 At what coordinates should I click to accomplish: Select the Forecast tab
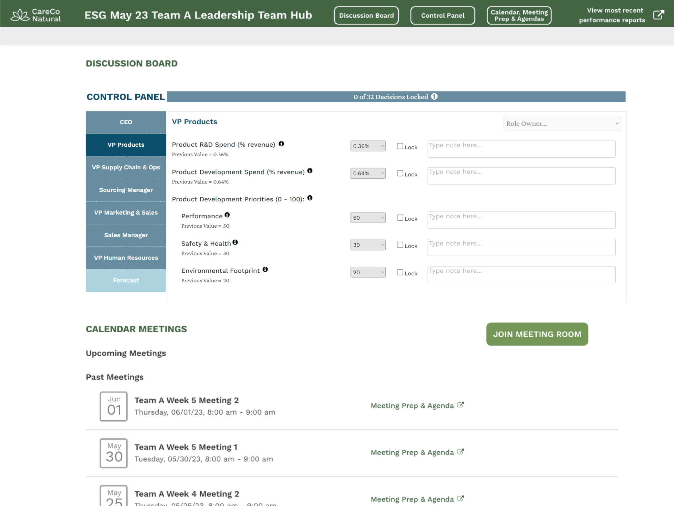click(x=126, y=280)
